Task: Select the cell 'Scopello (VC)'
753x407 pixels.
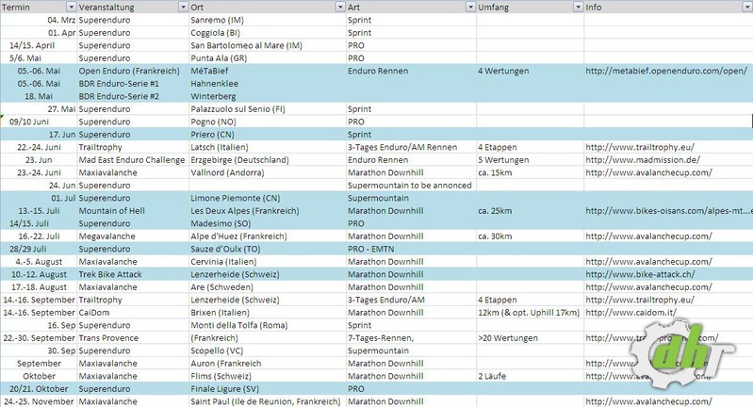Action: (268, 350)
